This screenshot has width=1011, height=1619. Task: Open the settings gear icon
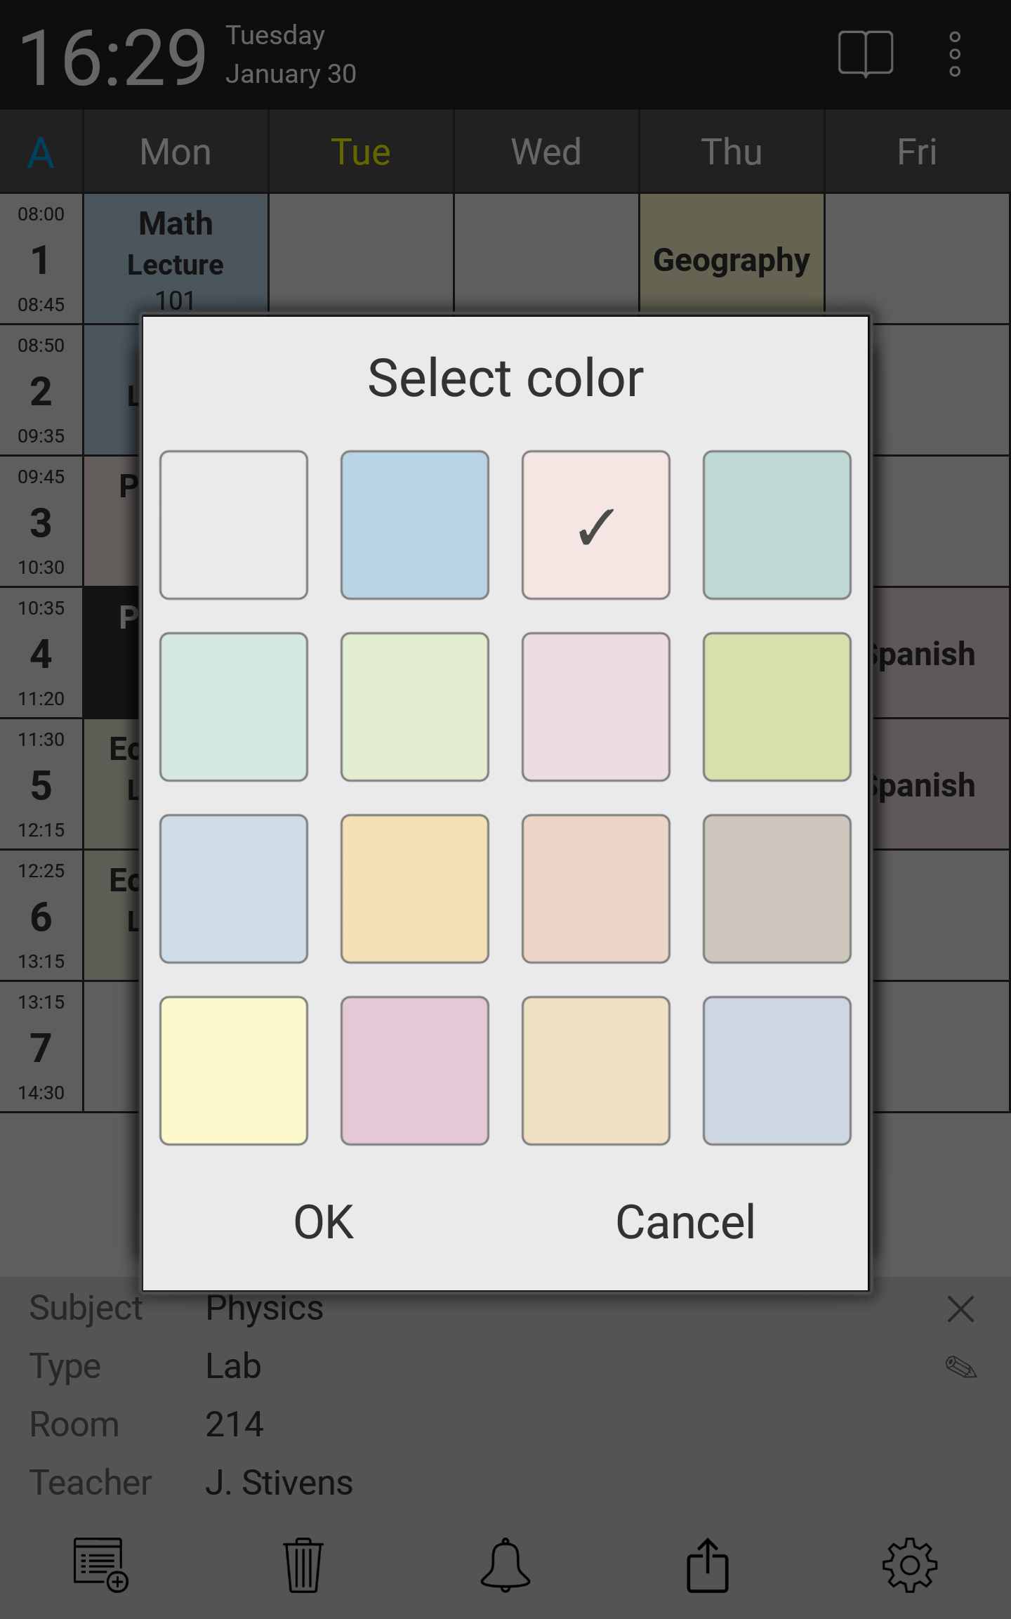click(x=910, y=1565)
